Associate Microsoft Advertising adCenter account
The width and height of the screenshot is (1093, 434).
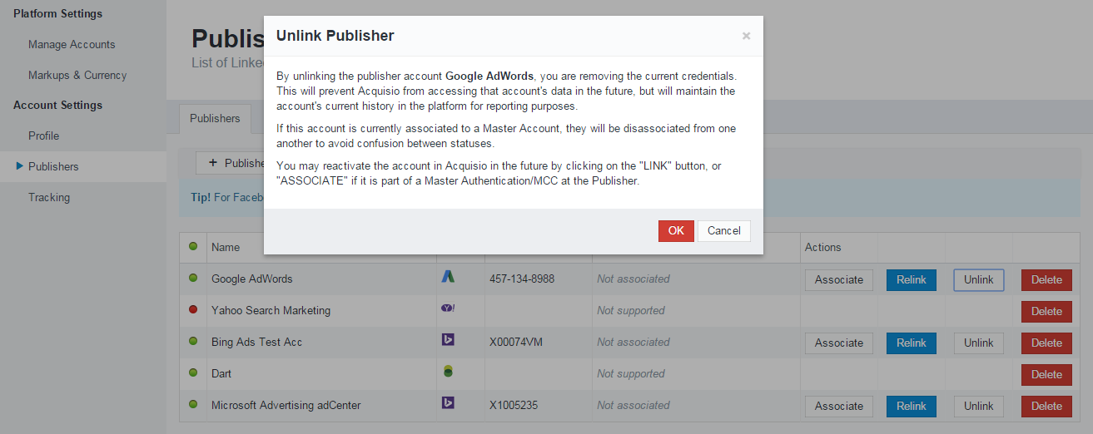click(x=839, y=407)
